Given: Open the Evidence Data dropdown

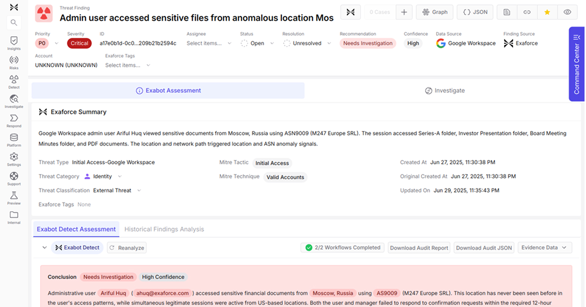Looking at the screenshot, I should tap(544, 248).
